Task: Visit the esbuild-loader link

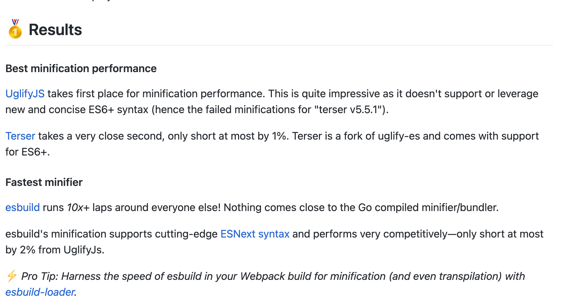Action: tap(40, 292)
